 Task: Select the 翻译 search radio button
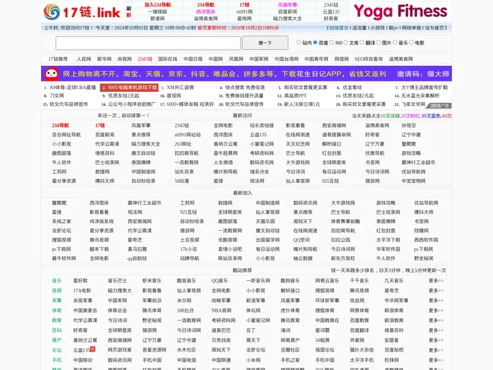(362, 42)
